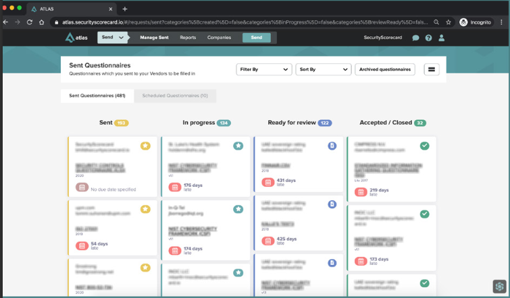Go to Companies in the top navigation

(219, 38)
